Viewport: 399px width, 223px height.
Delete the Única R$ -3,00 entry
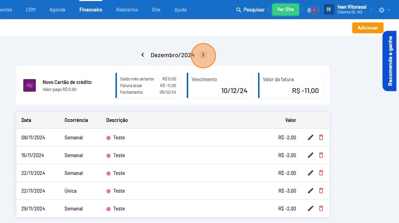(x=321, y=191)
